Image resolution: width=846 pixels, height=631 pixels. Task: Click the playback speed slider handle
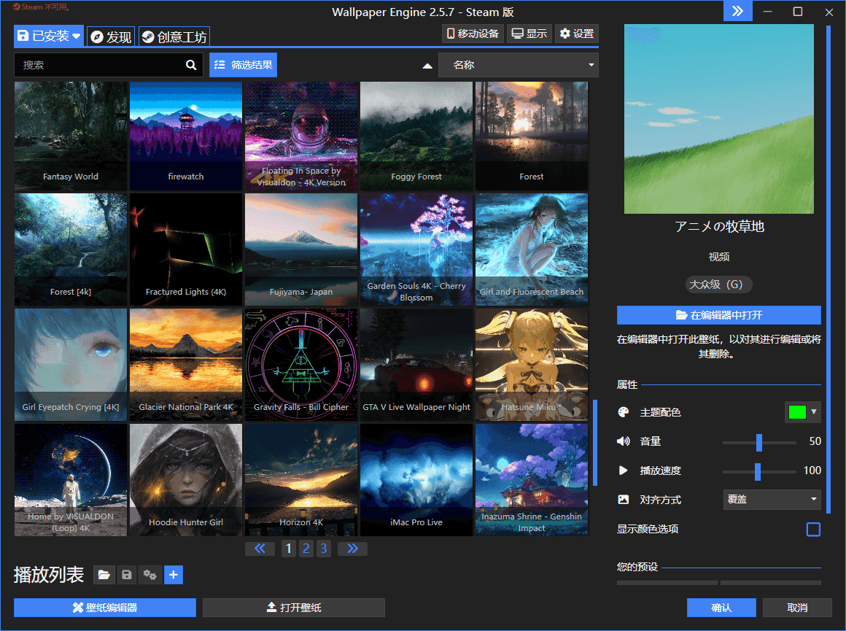[758, 471]
